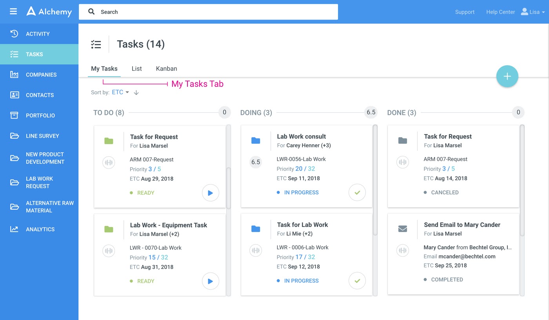Click the Contacts card icon

pos(14,95)
